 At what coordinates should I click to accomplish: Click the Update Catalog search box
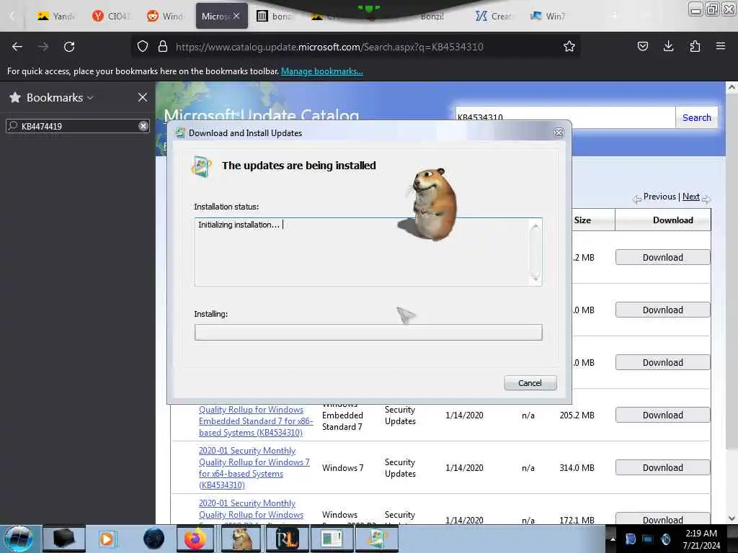click(565, 117)
